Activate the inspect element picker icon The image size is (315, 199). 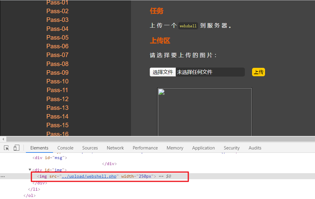(6, 148)
